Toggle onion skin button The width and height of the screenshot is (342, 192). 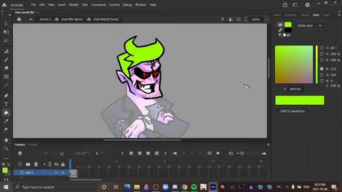coord(175,153)
